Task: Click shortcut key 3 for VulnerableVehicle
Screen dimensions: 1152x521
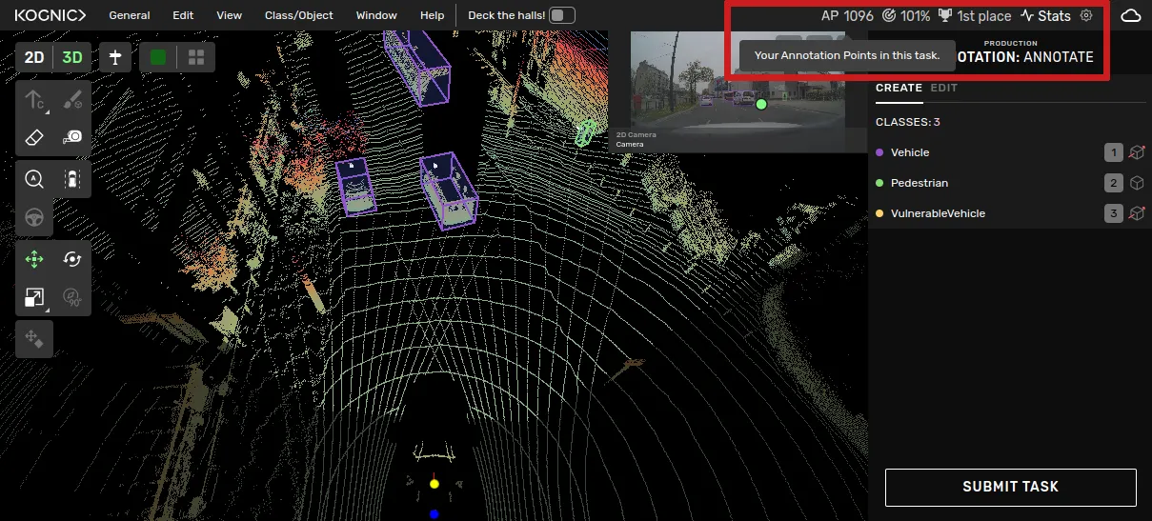Action: (x=1114, y=213)
